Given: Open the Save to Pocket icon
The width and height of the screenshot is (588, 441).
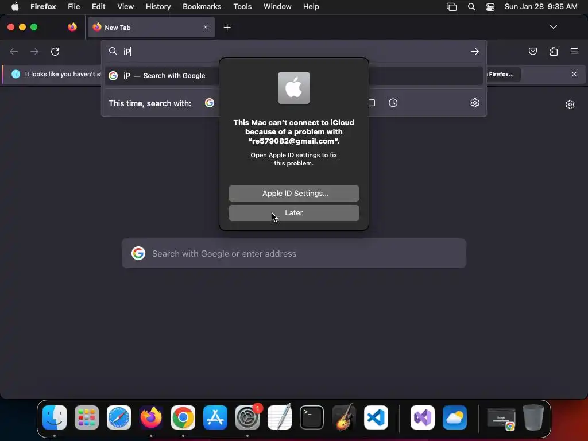Looking at the screenshot, I should 532,51.
